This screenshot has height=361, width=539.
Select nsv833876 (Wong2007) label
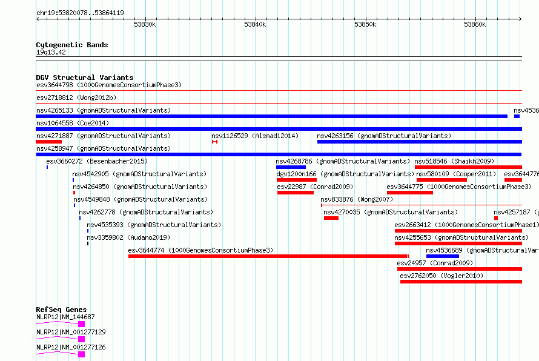pyautogui.click(x=357, y=199)
